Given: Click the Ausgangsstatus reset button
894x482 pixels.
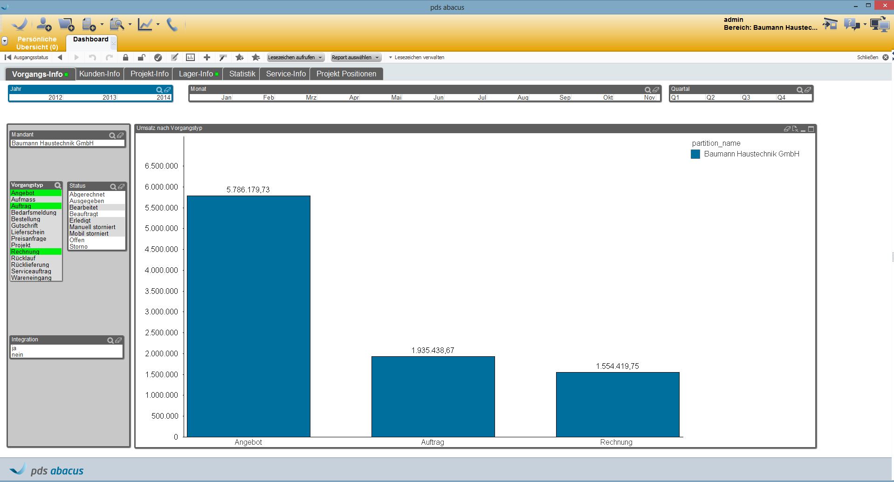Looking at the screenshot, I should (x=27, y=57).
